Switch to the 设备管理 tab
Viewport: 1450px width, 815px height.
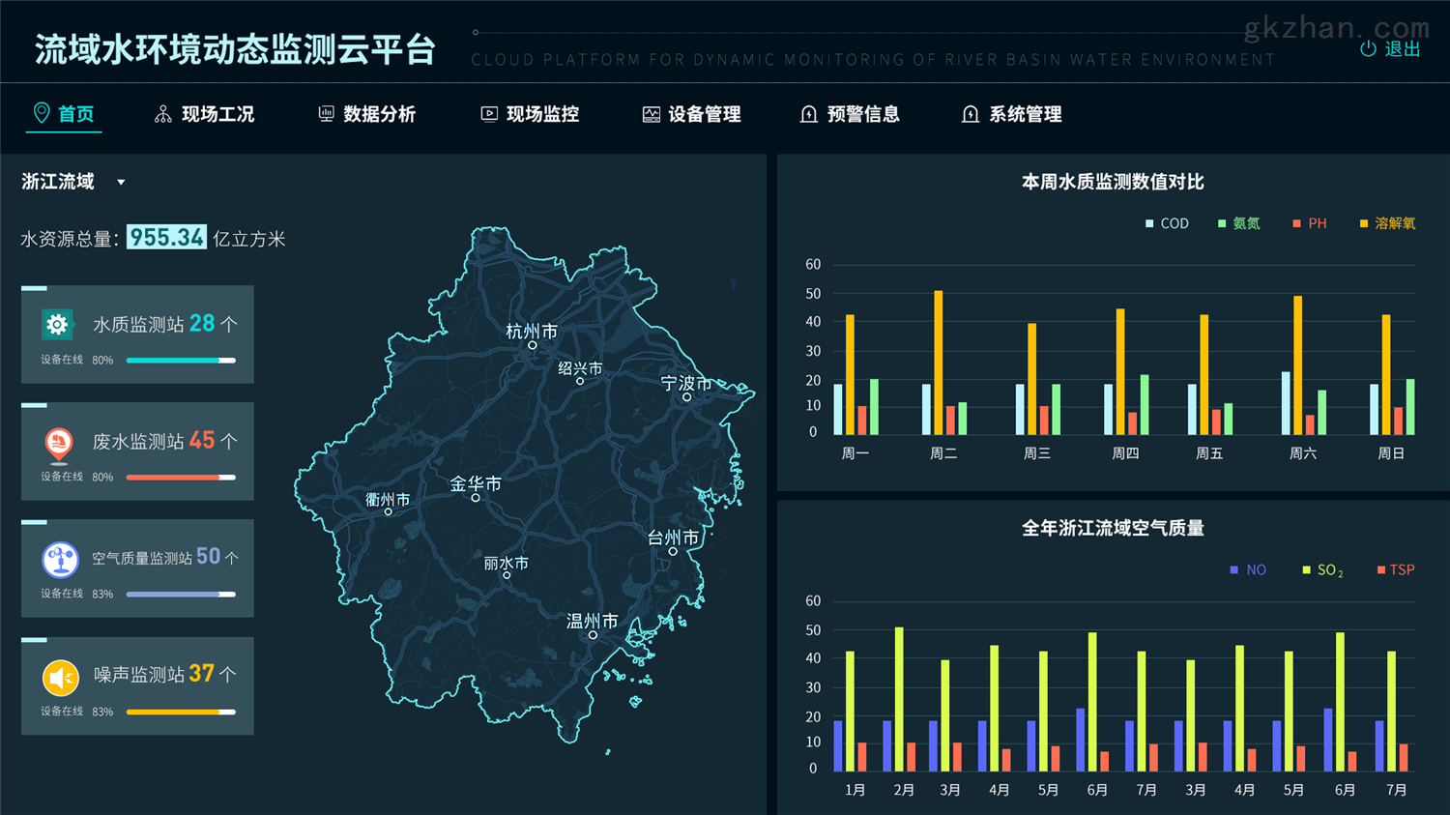(x=704, y=113)
